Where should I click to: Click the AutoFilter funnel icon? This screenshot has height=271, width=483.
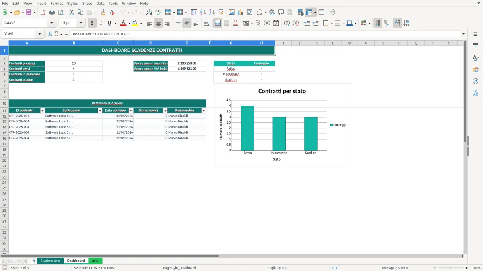[x=221, y=12]
